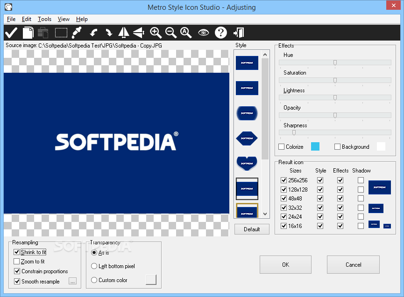Flip image vertically

pos(139,33)
